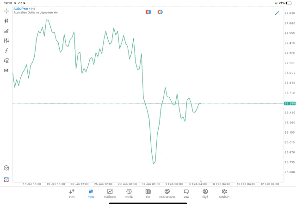Screen dimensions: 296x206
Task: Open the การตั้งค่า (Settings) tab
Action: pyautogui.click(x=224, y=194)
